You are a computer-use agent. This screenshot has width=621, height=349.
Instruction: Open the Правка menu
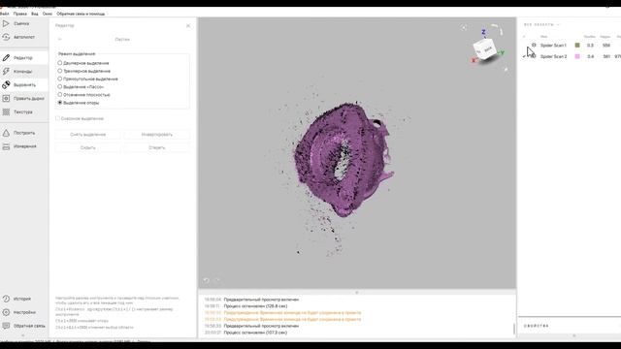[x=20, y=14]
